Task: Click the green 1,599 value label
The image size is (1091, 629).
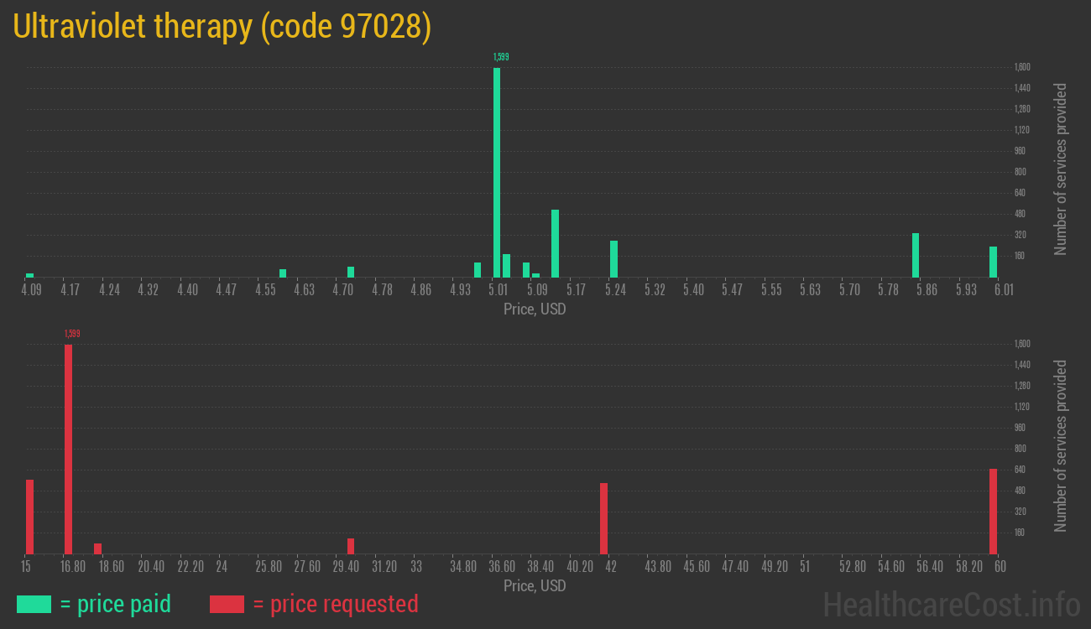Action: 500,57
